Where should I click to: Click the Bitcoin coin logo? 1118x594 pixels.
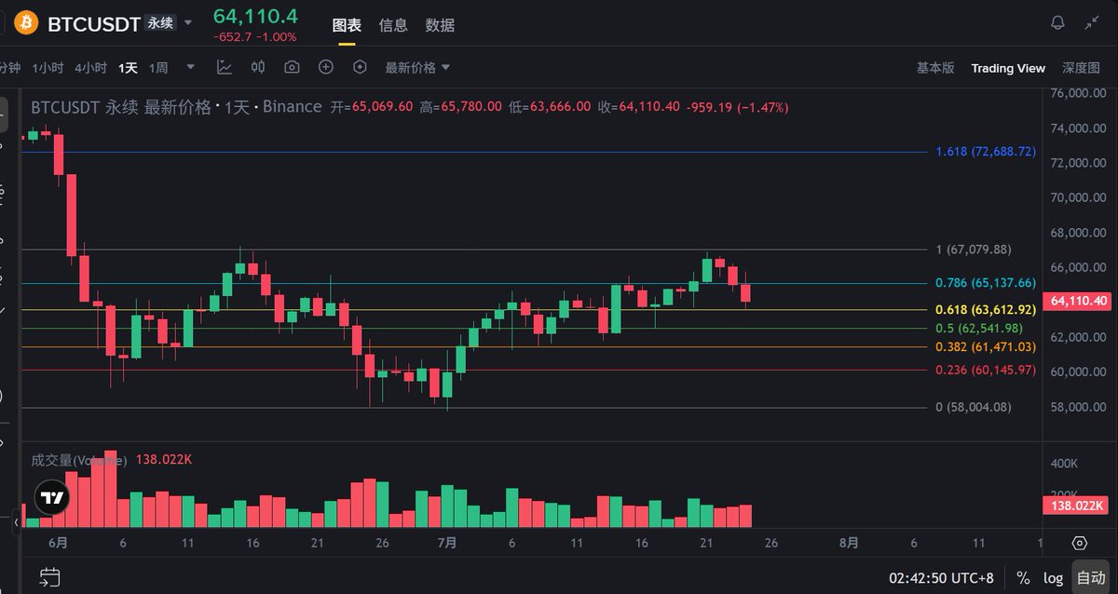[x=26, y=22]
